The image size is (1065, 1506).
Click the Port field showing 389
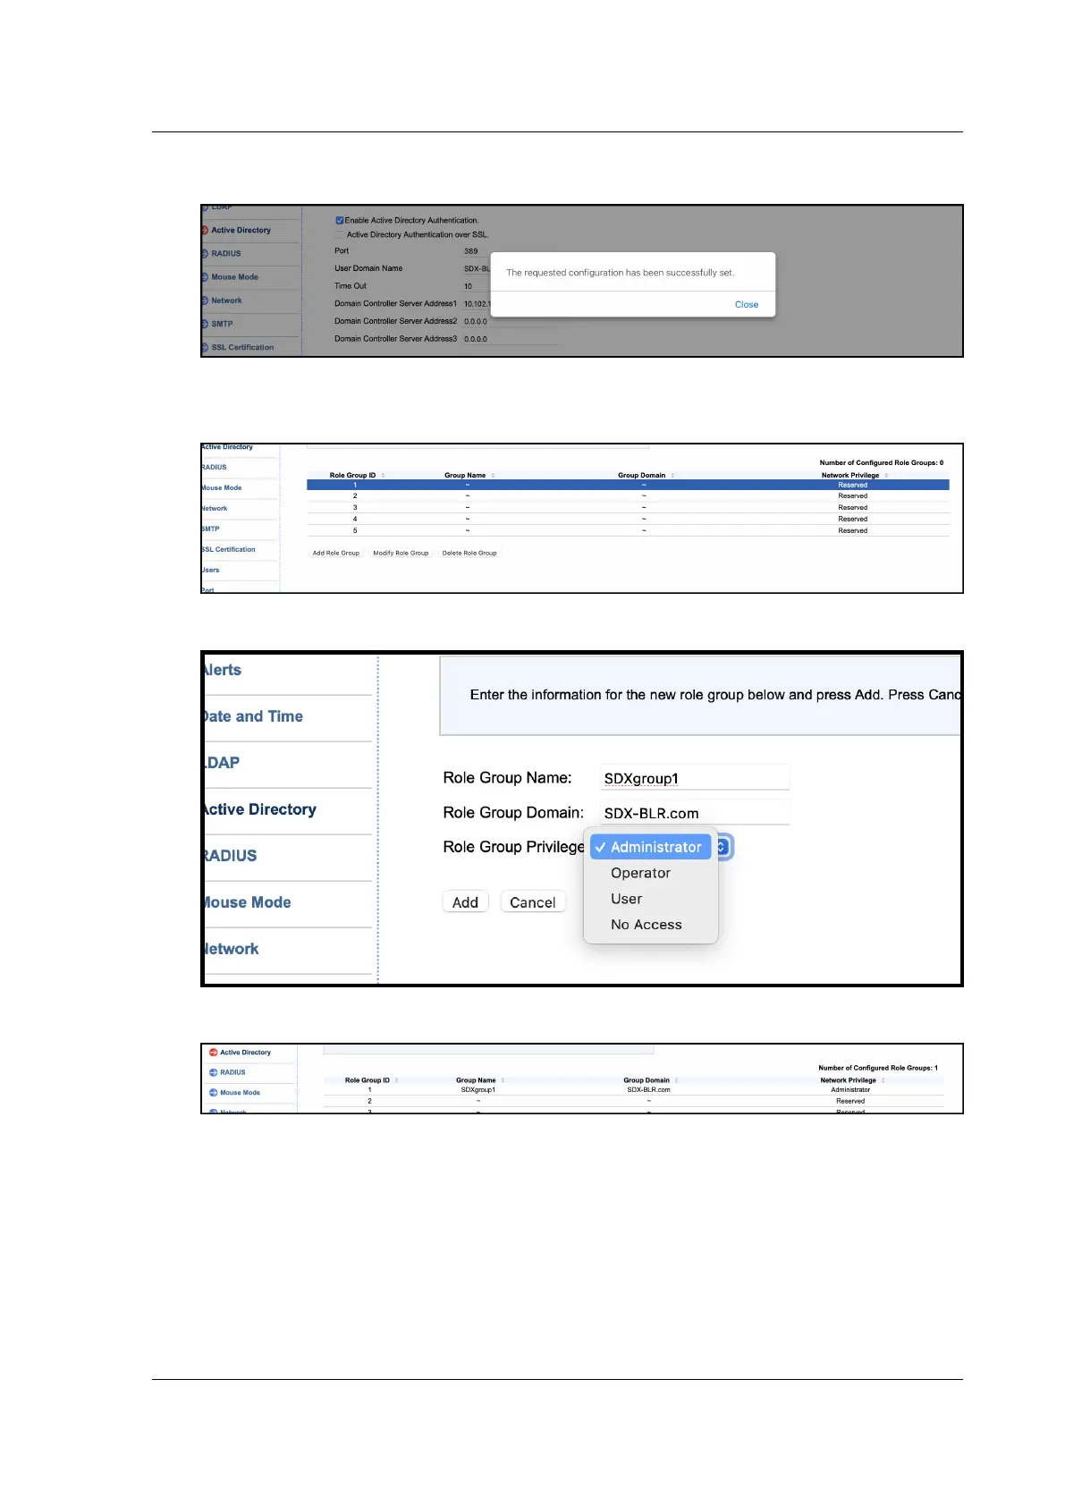click(x=476, y=251)
